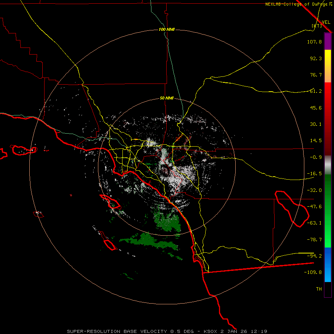Click the 45.6 velocity scale value
Screen dimensions: 334x334
click(316, 108)
